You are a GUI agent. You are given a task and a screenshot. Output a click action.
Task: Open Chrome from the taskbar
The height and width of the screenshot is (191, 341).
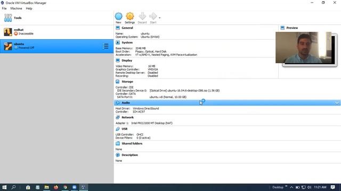[65, 187]
